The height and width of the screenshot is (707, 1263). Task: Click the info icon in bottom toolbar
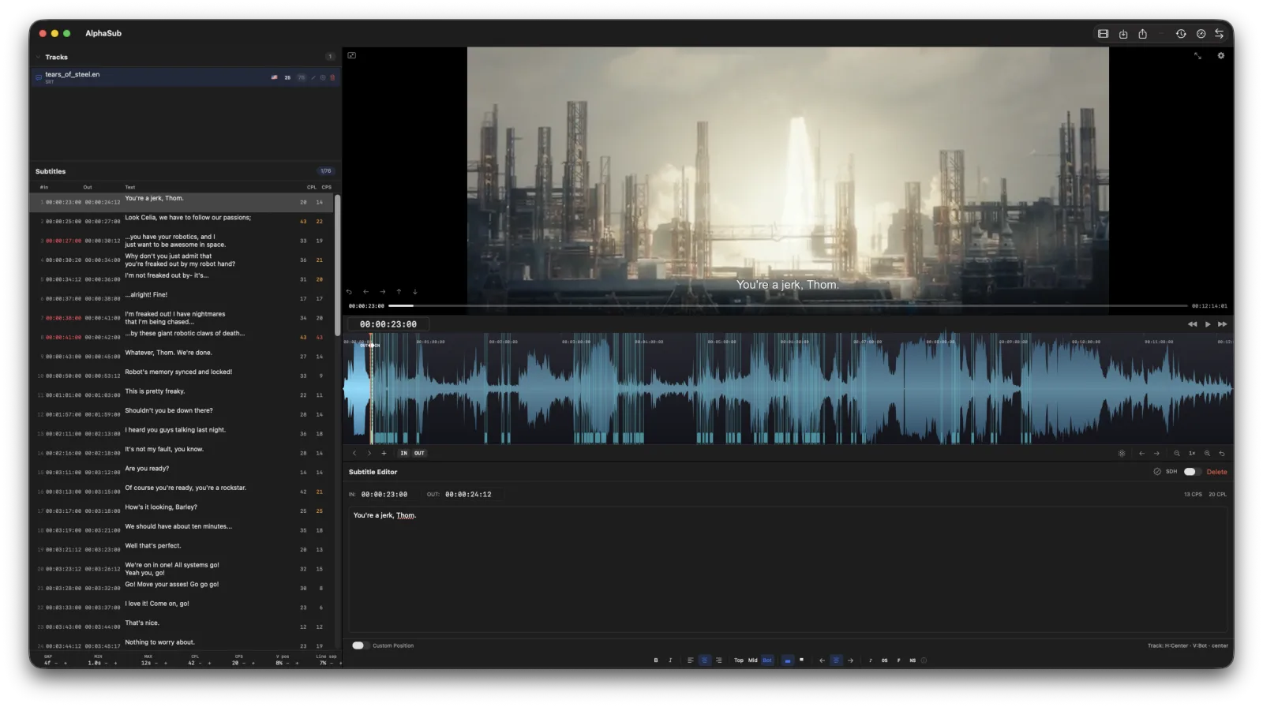pyautogui.click(x=924, y=660)
